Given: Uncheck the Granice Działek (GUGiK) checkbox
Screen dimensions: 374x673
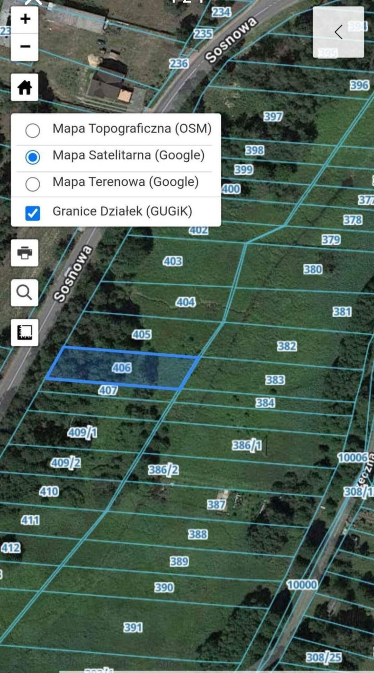Looking at the screenshot, I should click(x=33, y=213).
